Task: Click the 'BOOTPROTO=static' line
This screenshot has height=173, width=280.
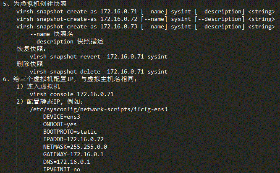Action: [70, 132]
